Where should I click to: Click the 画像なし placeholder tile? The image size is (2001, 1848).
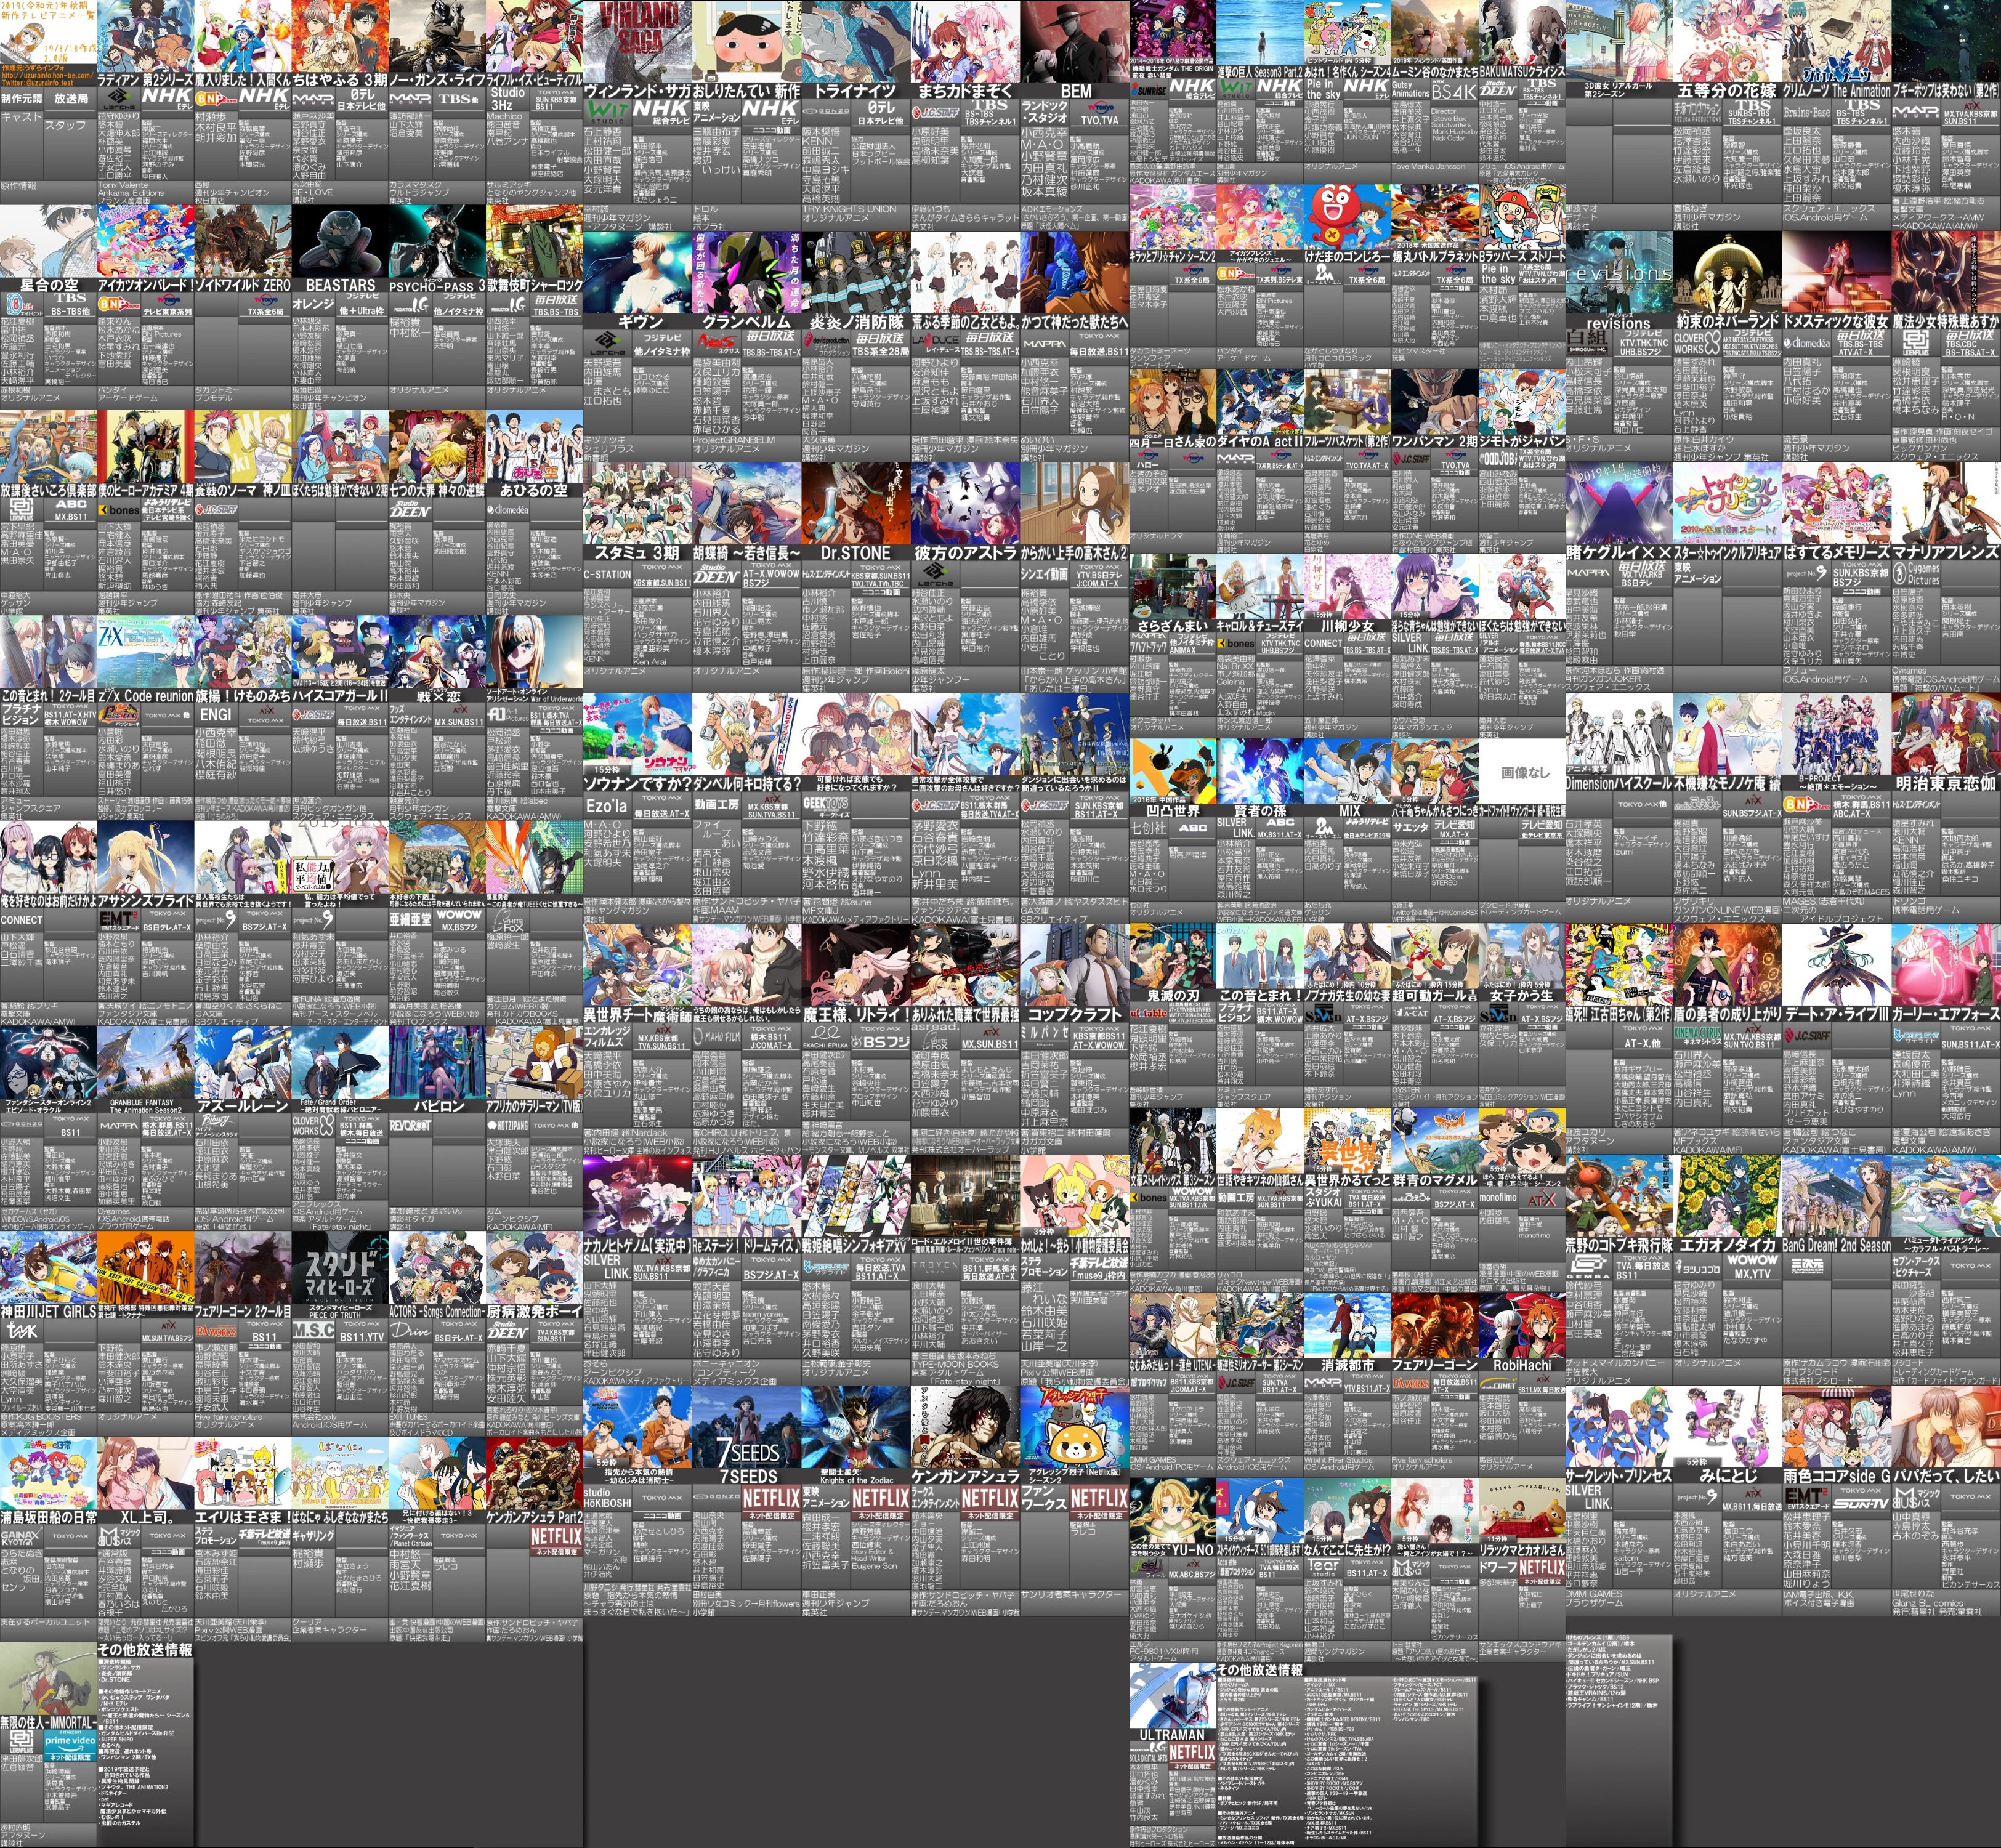(1524, 772)
